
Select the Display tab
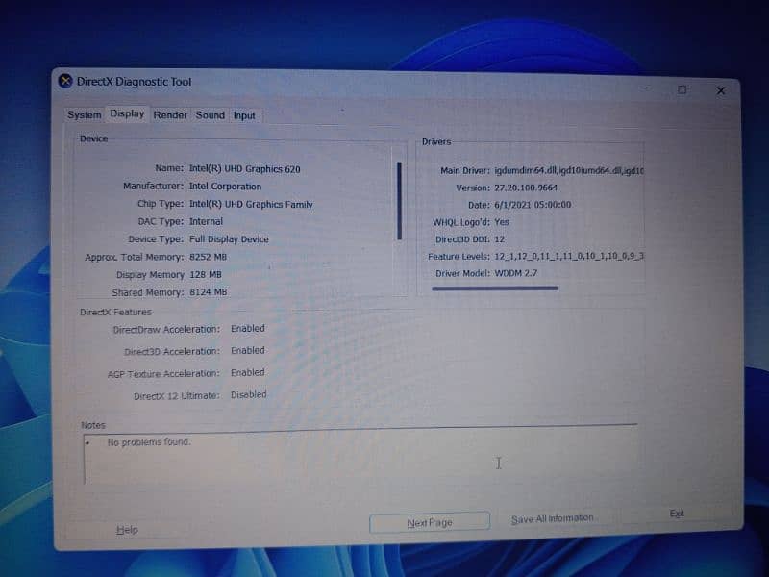[x=127, y=113]
